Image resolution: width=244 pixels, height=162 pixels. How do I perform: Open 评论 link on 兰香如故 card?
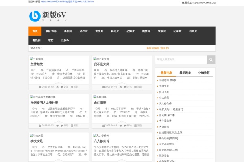click(x=66, y=87)
